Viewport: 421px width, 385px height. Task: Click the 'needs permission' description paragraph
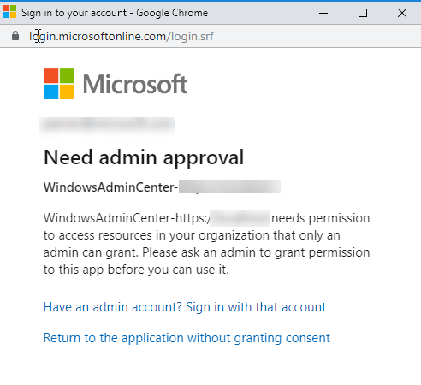pos(206,244)
